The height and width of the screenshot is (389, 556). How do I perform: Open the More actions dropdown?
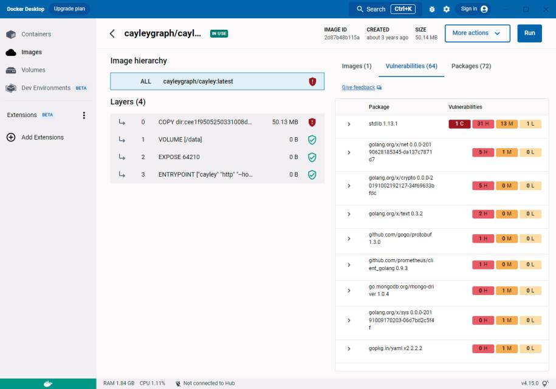click(x=477, y=33)
